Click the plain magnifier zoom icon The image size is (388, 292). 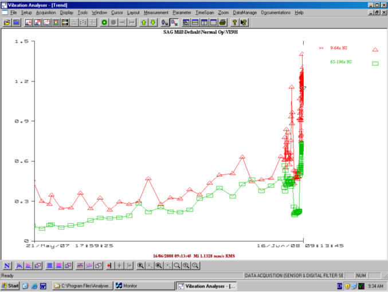pos(177,266)
